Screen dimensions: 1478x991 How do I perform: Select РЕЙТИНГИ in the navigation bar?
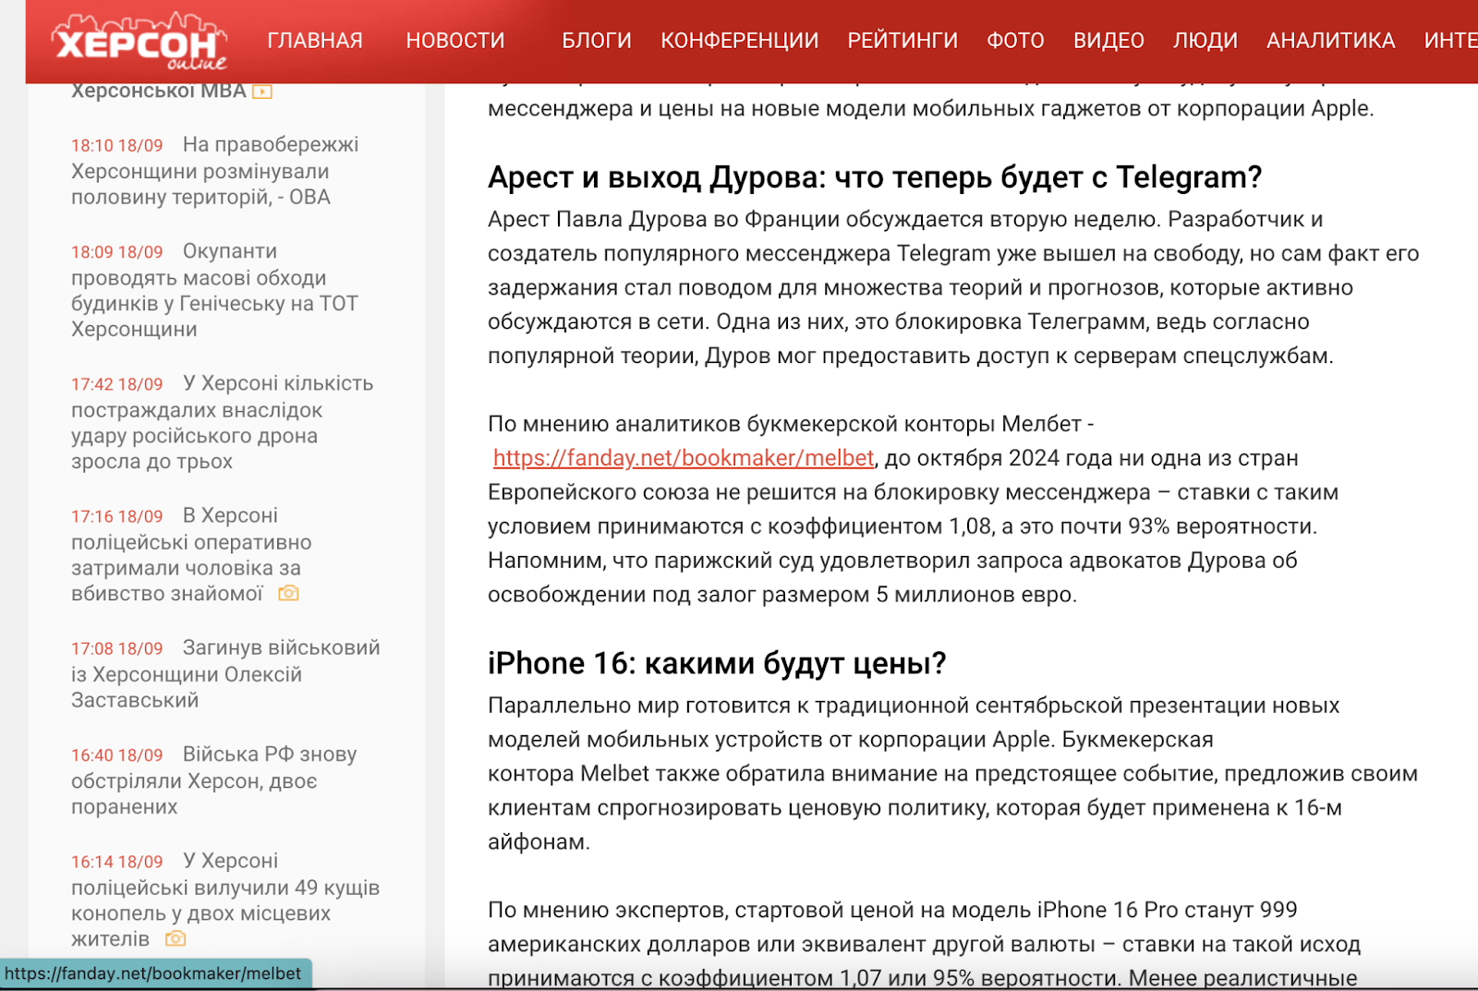(x=903, y=41)
